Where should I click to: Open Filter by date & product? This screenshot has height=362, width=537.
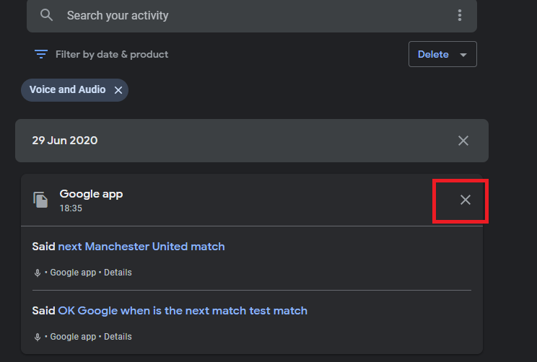pos(112,54)
